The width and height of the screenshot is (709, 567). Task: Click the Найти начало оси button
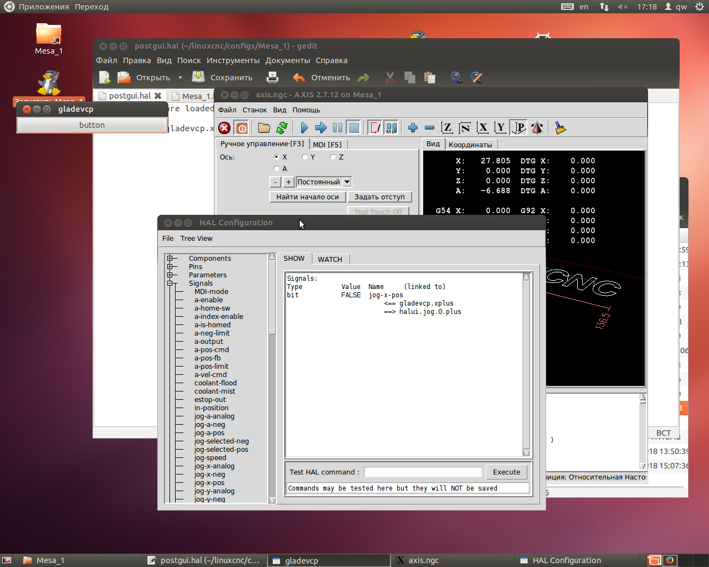click(x=307, y=197)
